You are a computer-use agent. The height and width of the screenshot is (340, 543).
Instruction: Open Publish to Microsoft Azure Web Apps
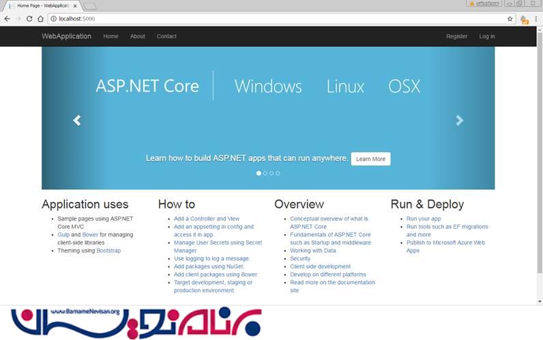445,246
